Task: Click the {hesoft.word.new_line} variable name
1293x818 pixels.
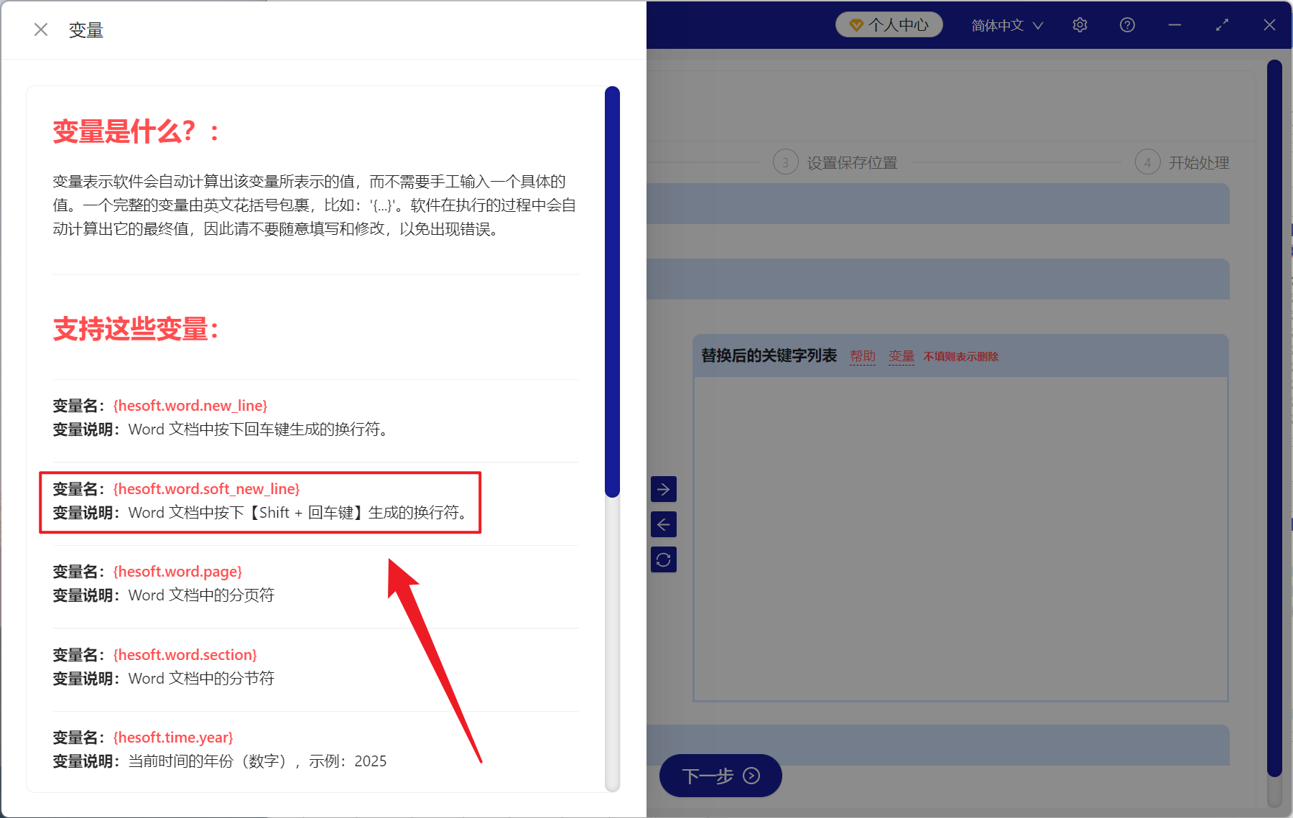Action: pos(190,405)
